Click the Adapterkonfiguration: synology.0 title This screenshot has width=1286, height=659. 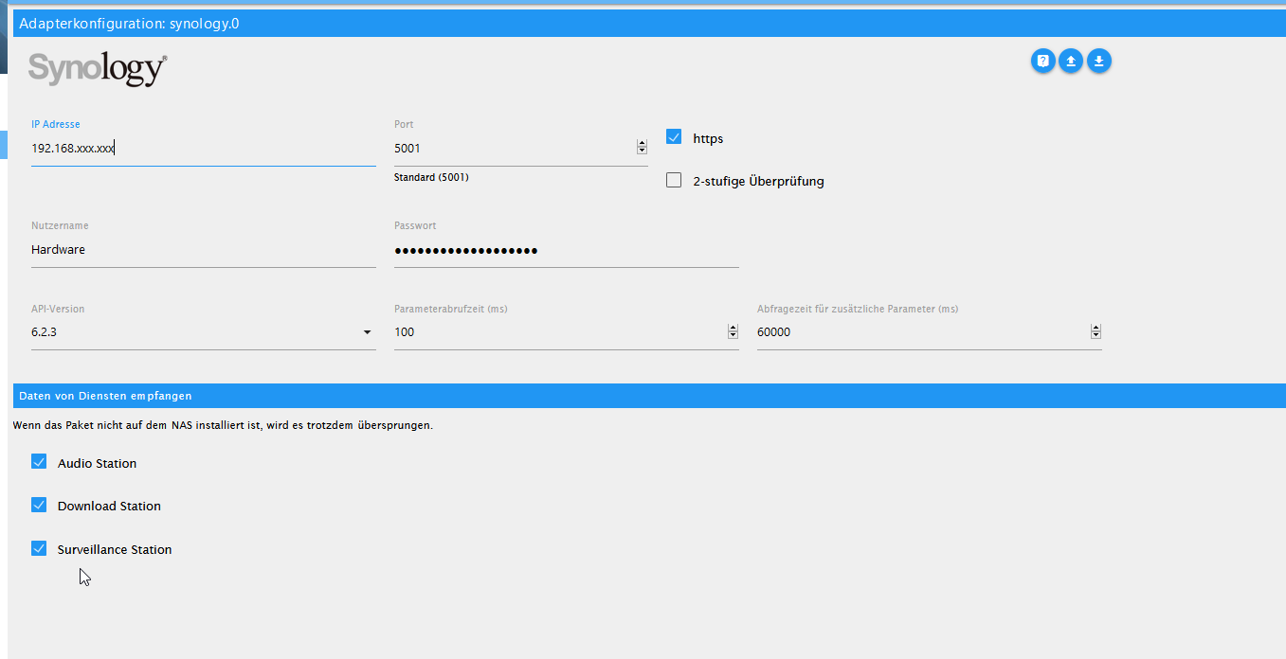pos(129,24)
